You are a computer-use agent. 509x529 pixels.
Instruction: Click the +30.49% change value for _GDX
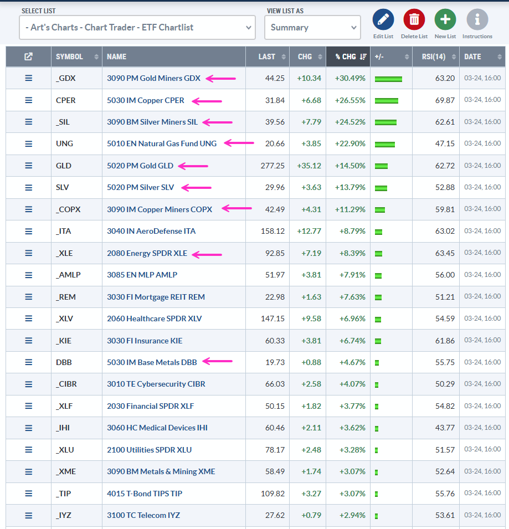(x=350, y=78)
